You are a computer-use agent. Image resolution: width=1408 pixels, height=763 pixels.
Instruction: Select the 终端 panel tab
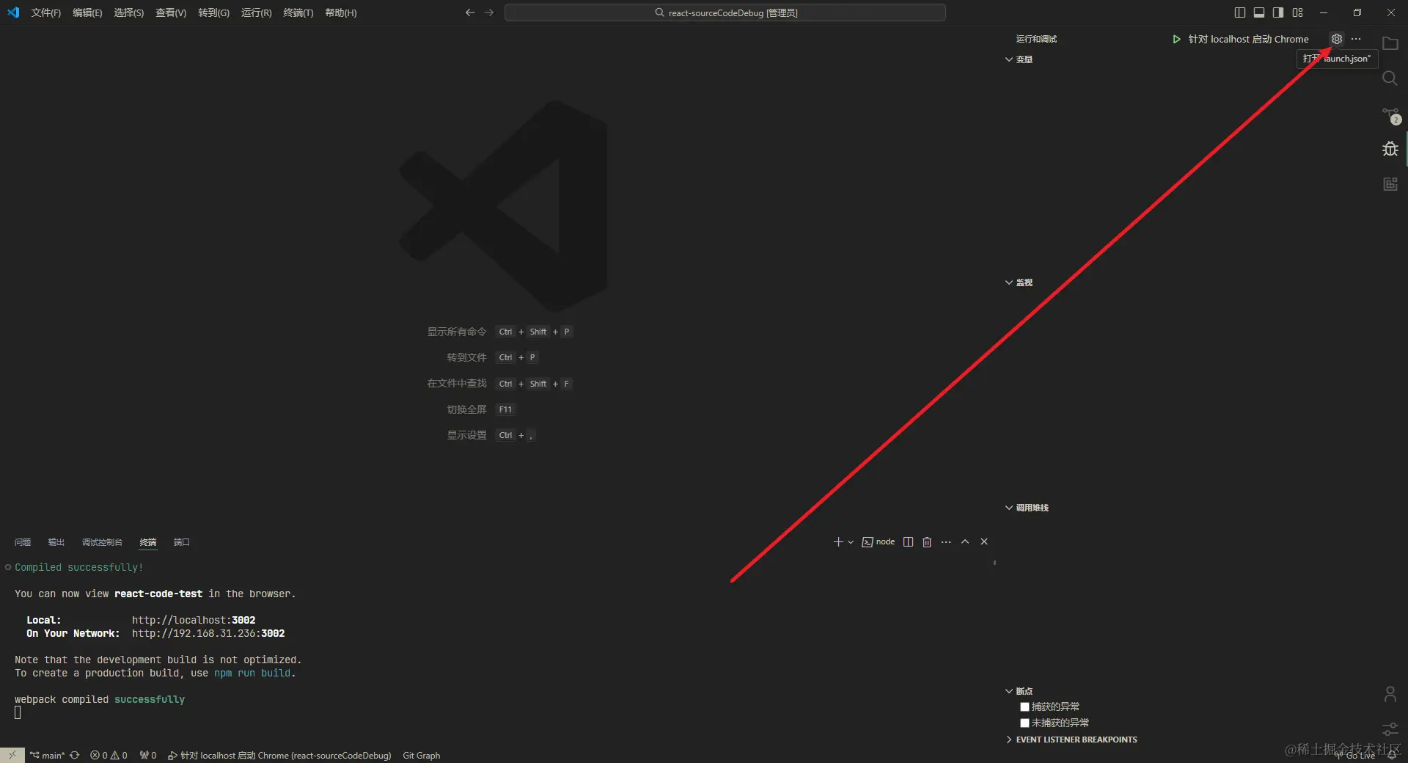148,542
